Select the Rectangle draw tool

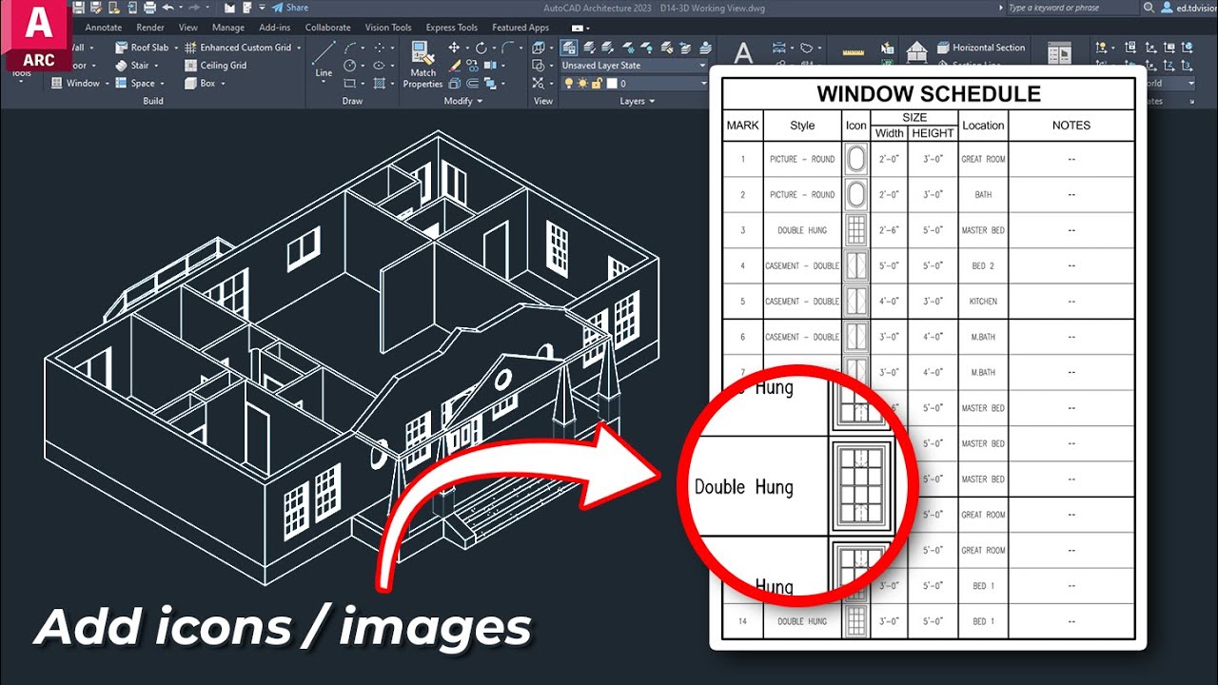pos(350,84)
